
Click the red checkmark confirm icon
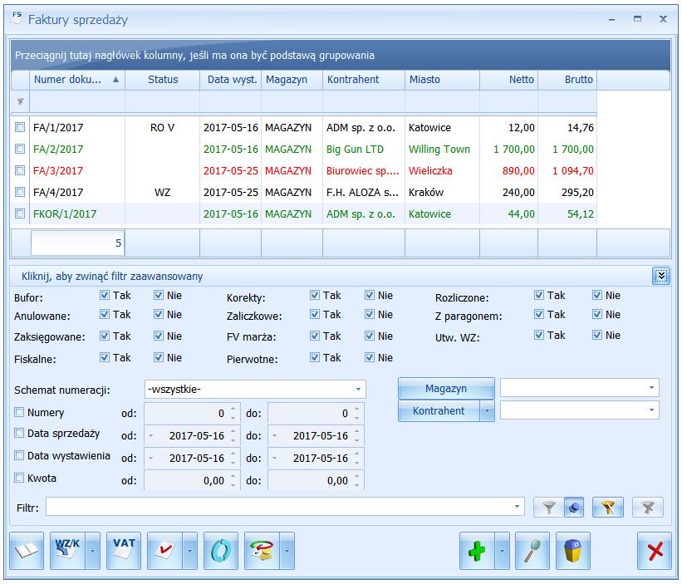(164, 551)
